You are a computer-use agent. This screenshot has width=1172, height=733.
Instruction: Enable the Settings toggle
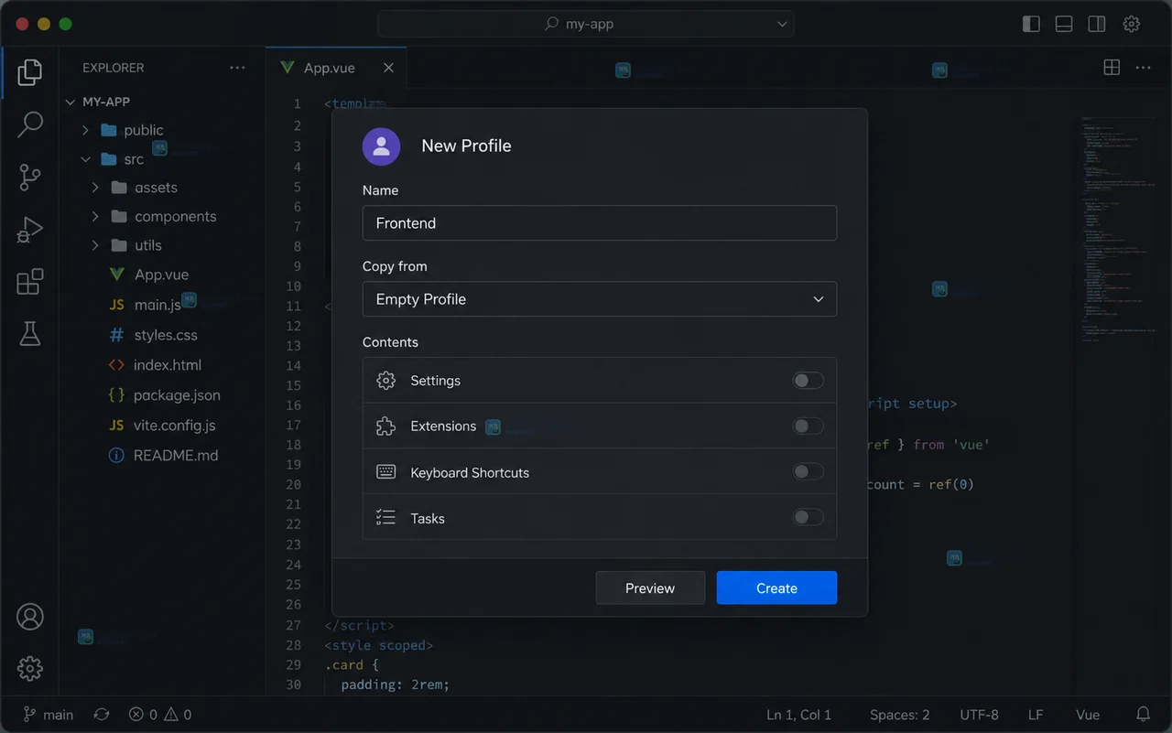point(808,381)
